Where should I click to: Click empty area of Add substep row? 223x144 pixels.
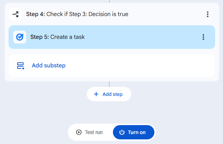pyautogui.click(x=143, y=66)
